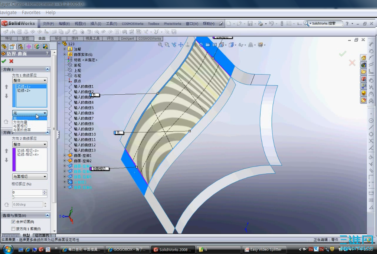Open 方向 1 曲线感应 整体 dropdown
Viewport: 377px width, 254px height.
tap(30, 80)
